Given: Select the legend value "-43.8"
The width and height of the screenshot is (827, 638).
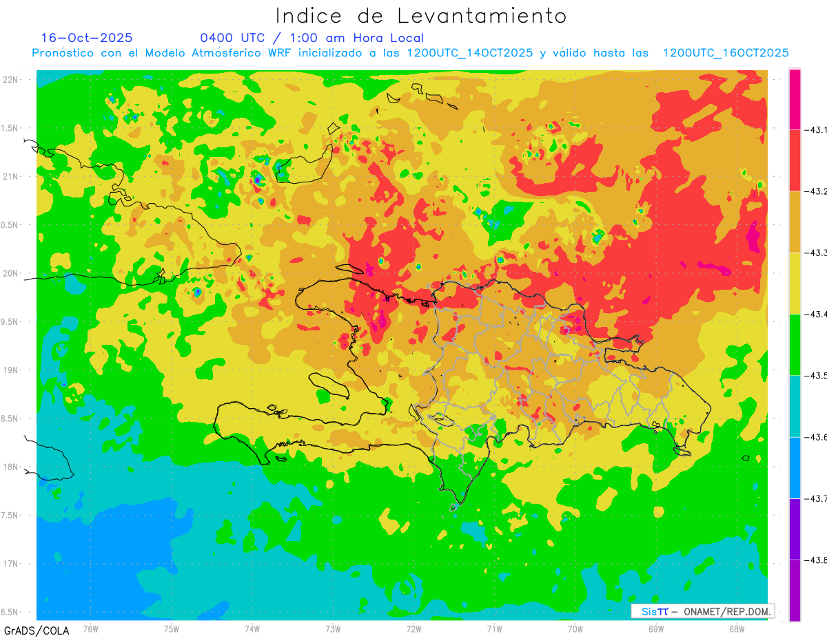Looking at the screenshot, I should point(816,560).
